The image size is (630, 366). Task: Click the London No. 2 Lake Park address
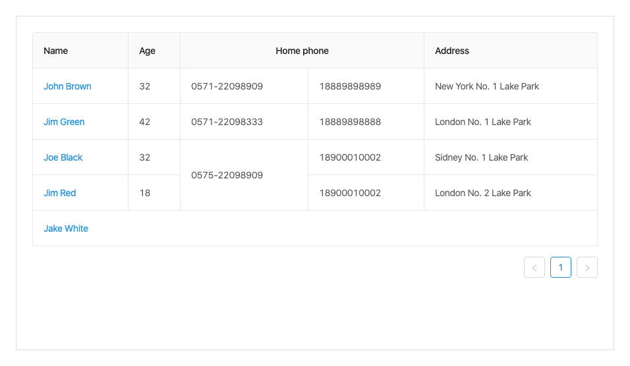(x=483, y=193)
